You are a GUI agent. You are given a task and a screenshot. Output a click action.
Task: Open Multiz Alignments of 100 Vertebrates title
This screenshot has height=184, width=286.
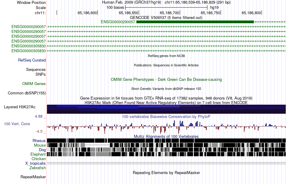tap(166, 137)
